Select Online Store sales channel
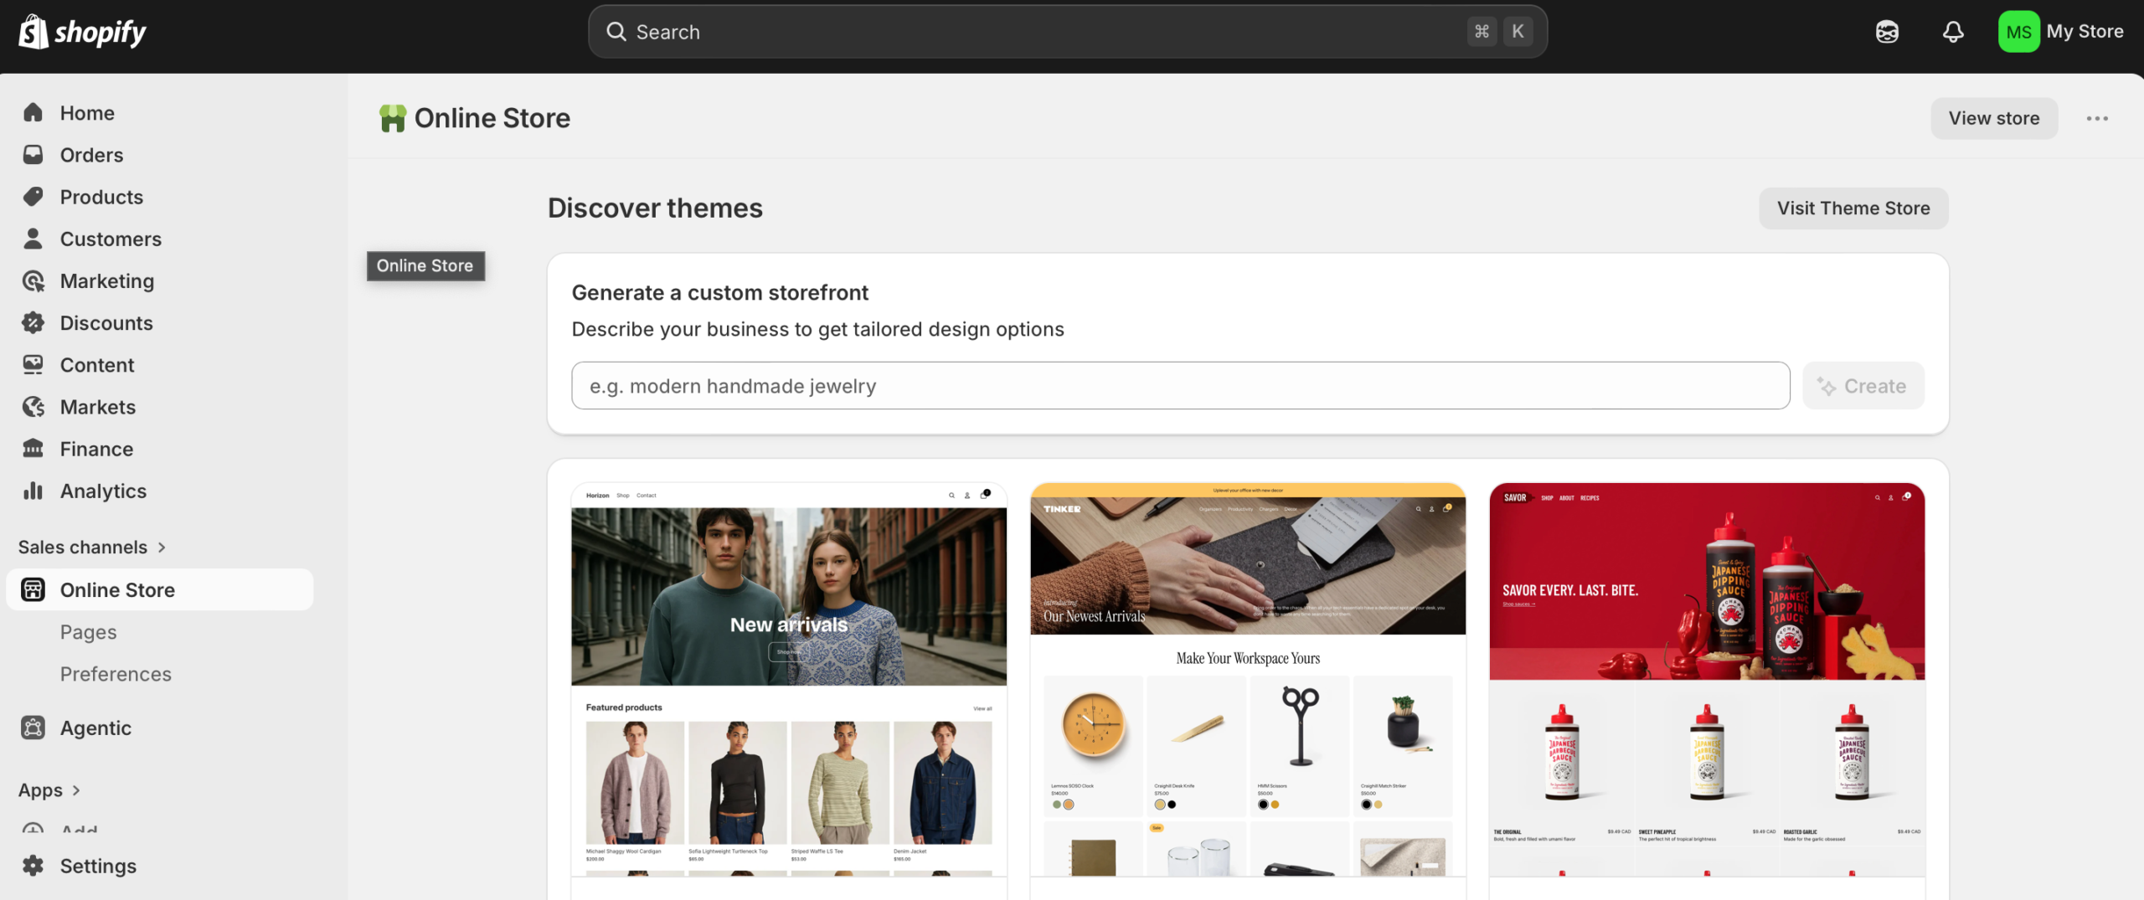 pyautogui.click(x=159, y=589)
